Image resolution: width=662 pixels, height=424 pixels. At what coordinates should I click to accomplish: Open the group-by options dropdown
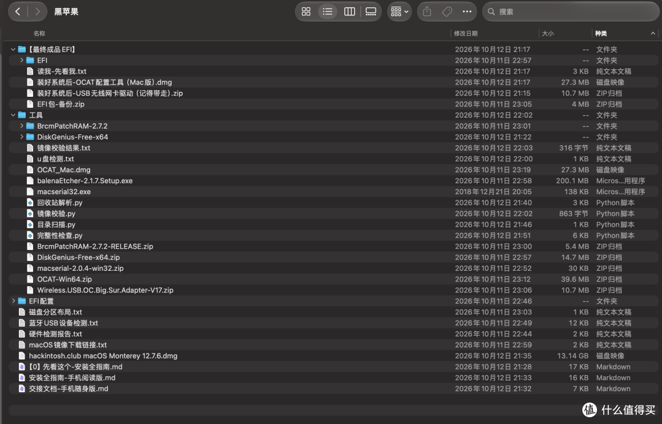tap(400, 12)
